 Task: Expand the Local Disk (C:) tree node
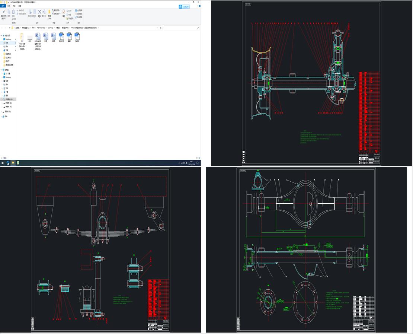pos(2,99)
